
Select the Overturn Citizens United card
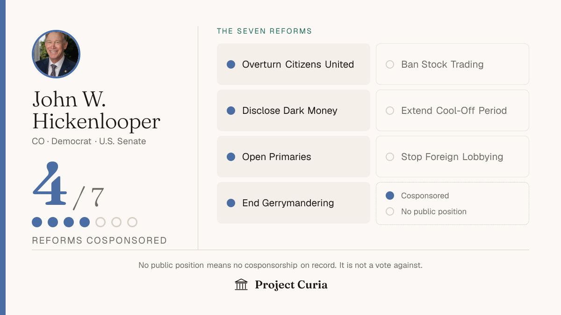tap(294, 64)
